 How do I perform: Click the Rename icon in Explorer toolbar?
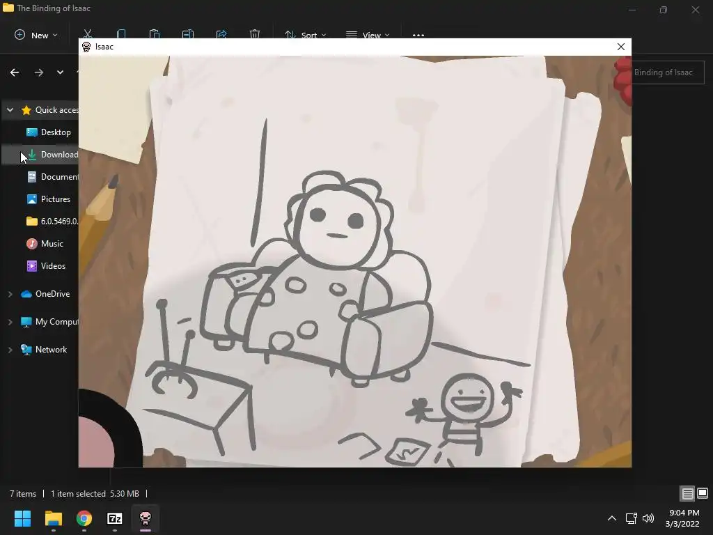[x=188, y=34]
